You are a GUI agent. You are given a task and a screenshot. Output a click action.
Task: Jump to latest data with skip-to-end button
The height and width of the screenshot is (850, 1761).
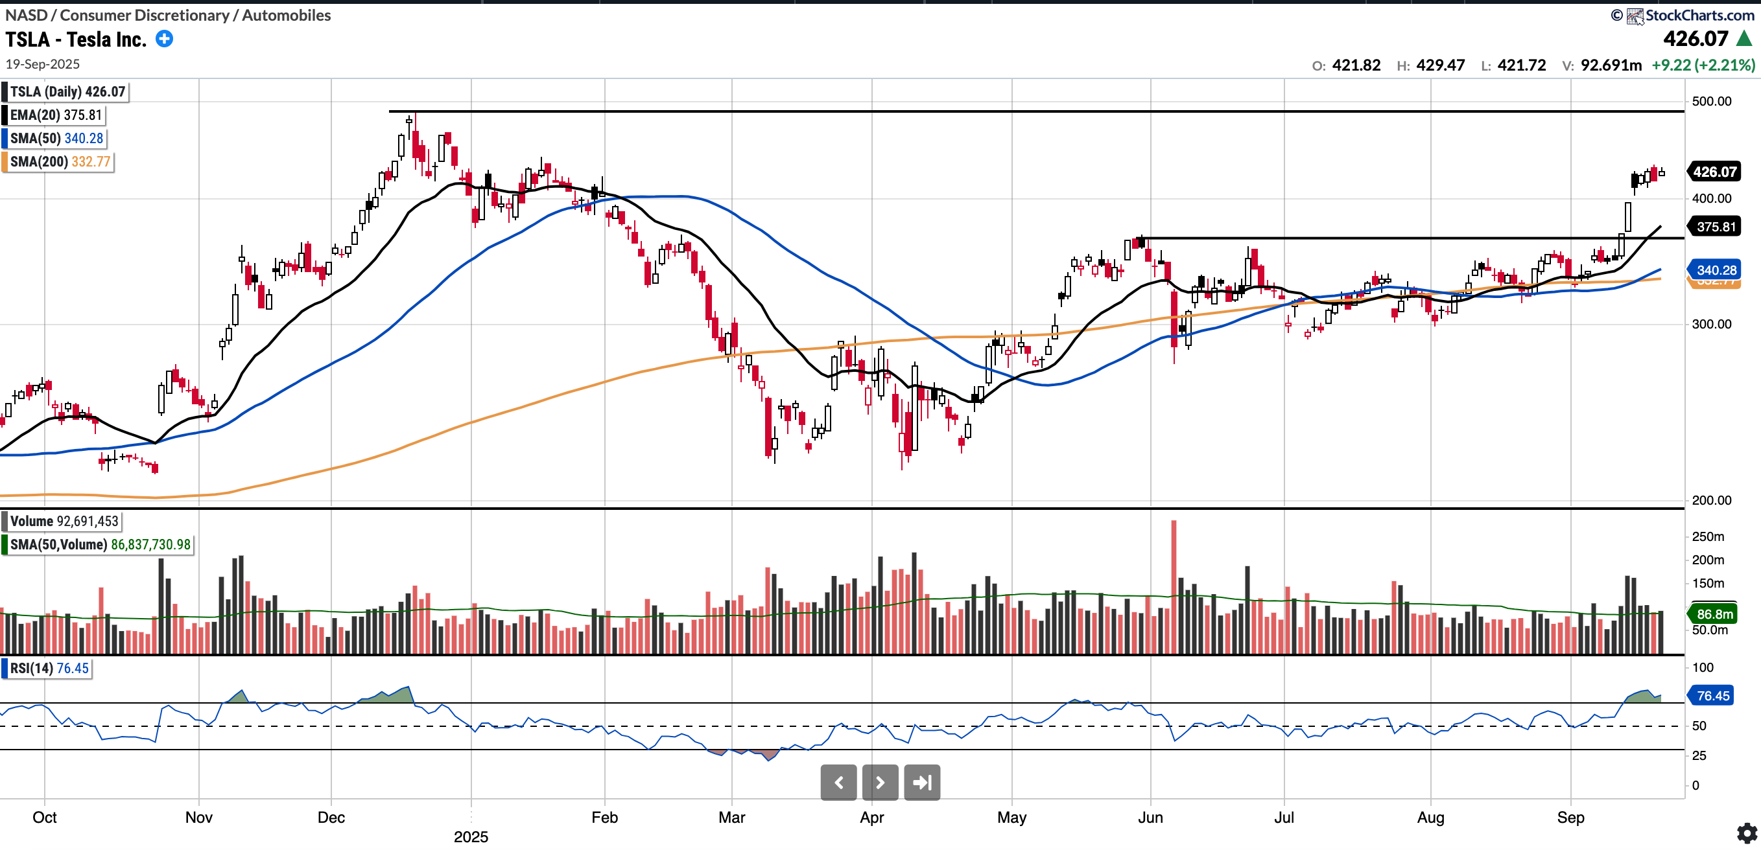(x=921, y=783)
